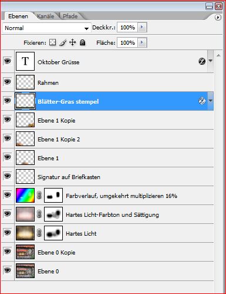Hide the Signatur auf Briefkasten layer
The width and height of the screenshot is (226, 294).
tap(8, 176)
